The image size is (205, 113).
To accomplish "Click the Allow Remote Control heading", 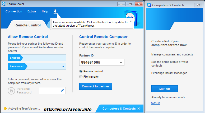I will click(x=28, y=37).
